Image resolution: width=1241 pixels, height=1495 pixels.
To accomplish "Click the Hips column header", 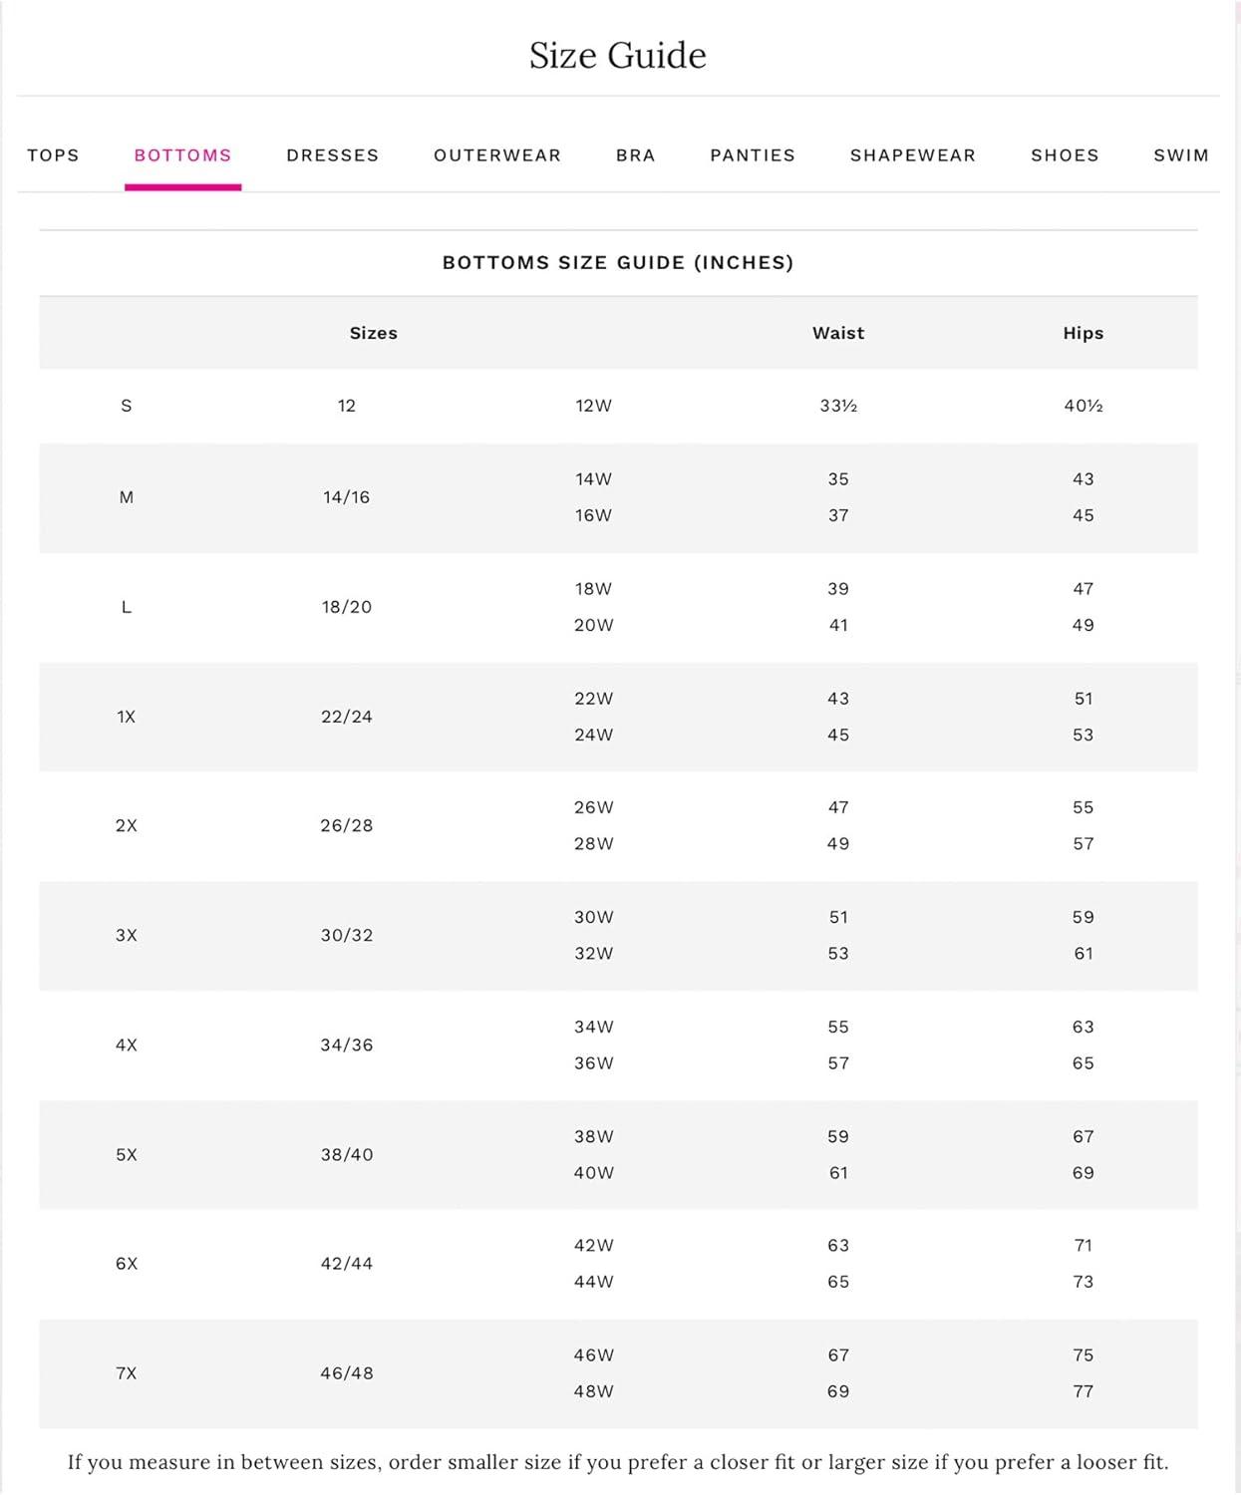I will (x=1083, y=333).
